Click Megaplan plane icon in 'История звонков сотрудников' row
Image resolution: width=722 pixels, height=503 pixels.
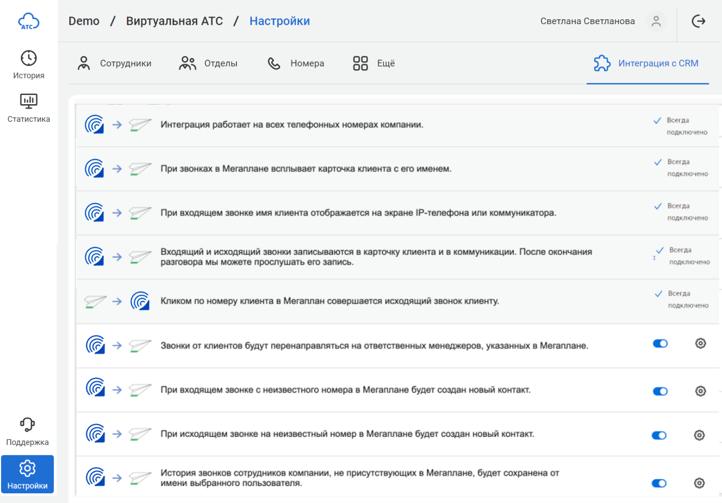click(140, 478)
